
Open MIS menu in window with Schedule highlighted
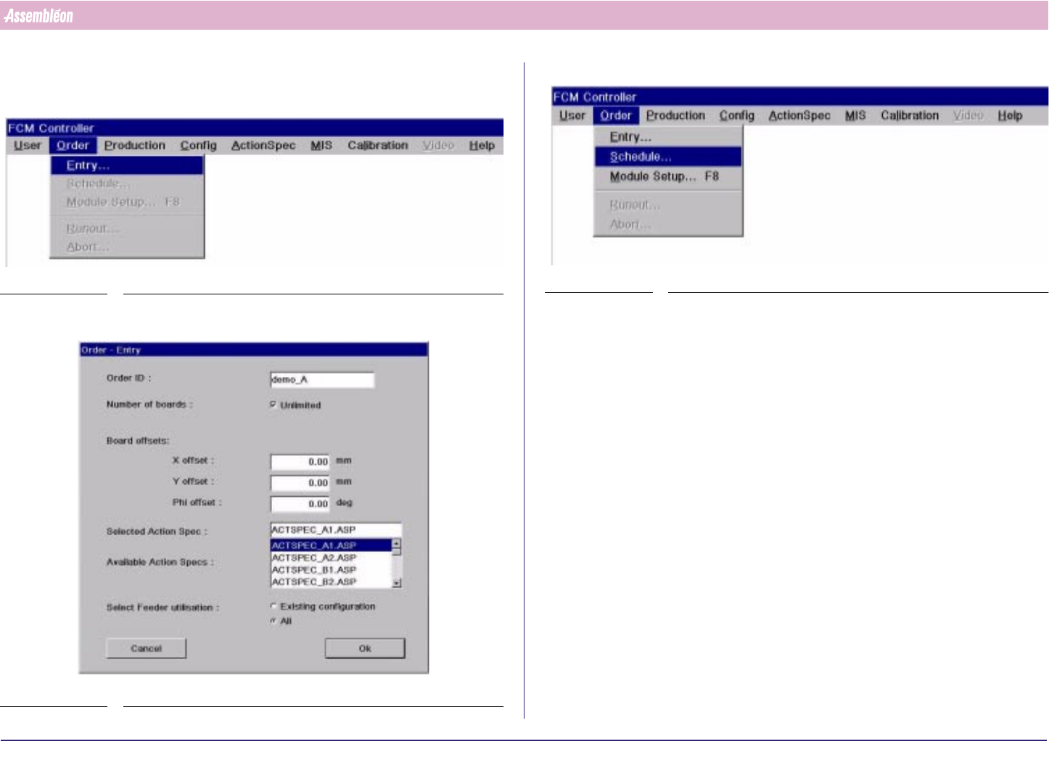855,115
